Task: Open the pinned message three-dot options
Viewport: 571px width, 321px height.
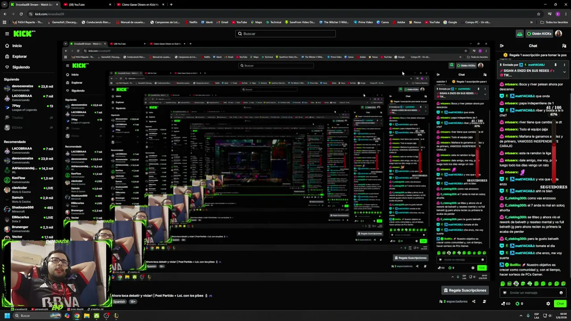Action: pyautogui.click(x=564, y=65)
